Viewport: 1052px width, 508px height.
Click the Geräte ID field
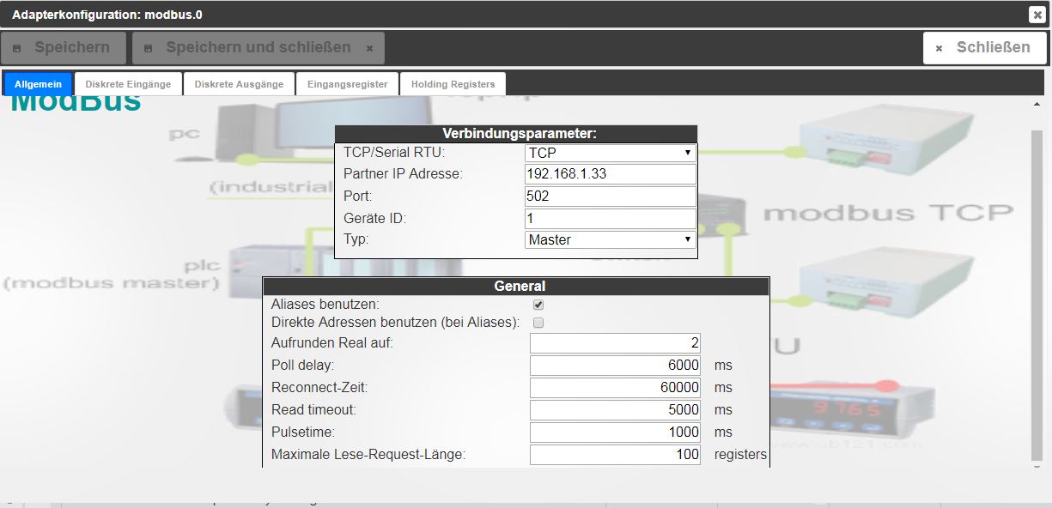(x=610, y=218)
